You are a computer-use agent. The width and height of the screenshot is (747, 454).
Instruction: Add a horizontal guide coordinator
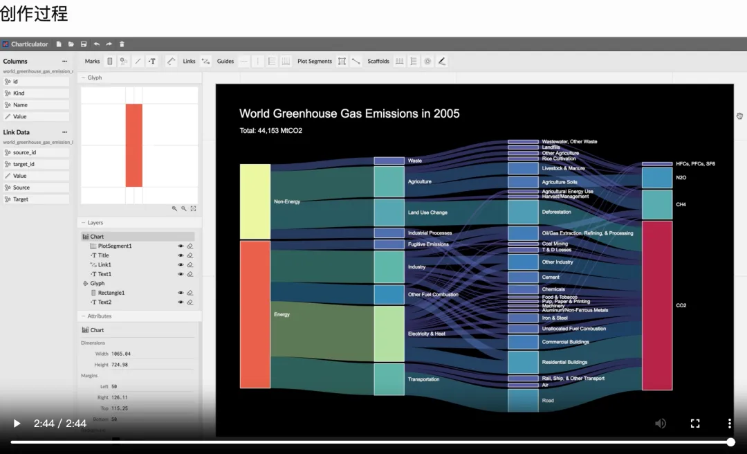click(272, 61)
